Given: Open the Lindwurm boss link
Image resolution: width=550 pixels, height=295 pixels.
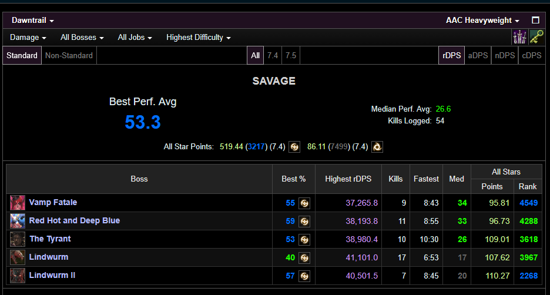Looking at the screenshot, I should pyautogui.click(x=49, y=257).
